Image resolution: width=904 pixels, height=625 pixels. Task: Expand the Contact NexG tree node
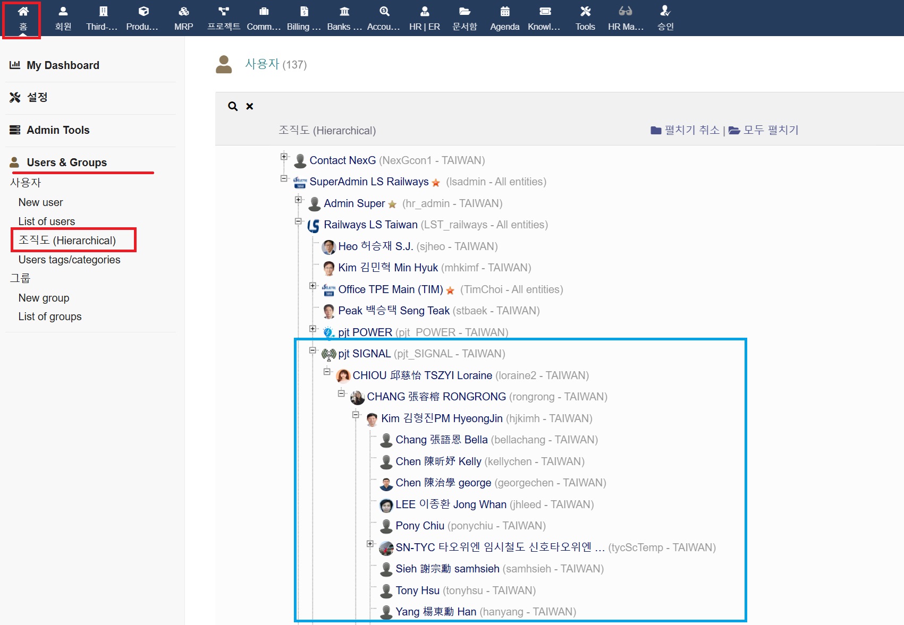(284, 157)
